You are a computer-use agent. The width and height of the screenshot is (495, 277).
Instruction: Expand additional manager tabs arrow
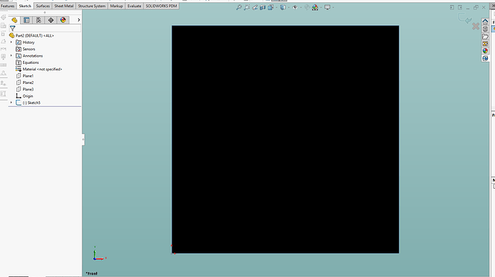point(79,20)
